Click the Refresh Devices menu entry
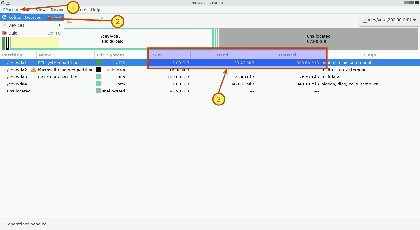Viewport: 420px width, 230px height. click(x=32, y=17)
